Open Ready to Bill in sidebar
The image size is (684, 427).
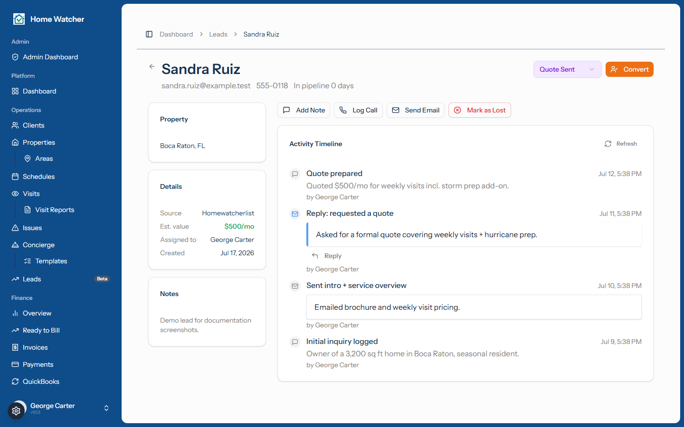coord(61,330)
